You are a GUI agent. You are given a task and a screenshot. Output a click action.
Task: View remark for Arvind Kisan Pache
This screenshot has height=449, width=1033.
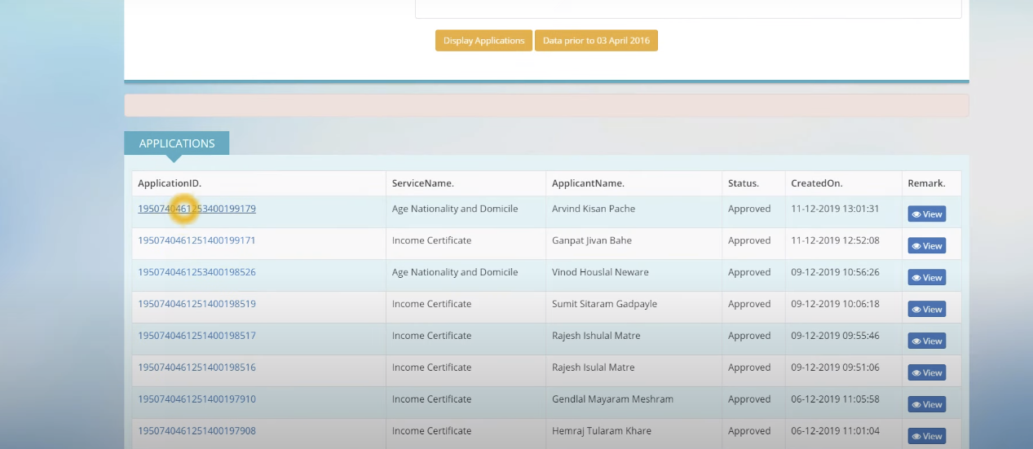point(927,214)
